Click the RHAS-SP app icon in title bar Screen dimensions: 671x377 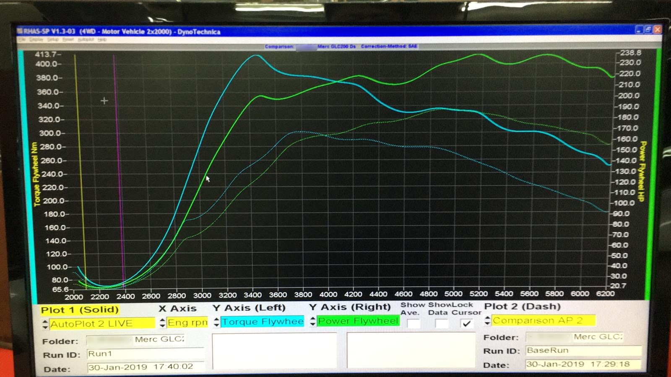(20, 31)
